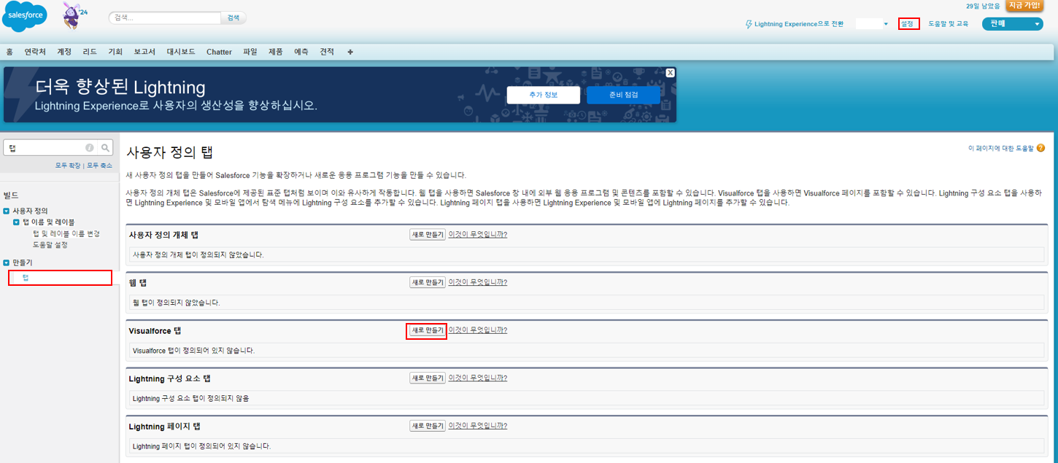Click the 모두 확장 link
Screen dimensions: 1058x463
coord(68,166)
